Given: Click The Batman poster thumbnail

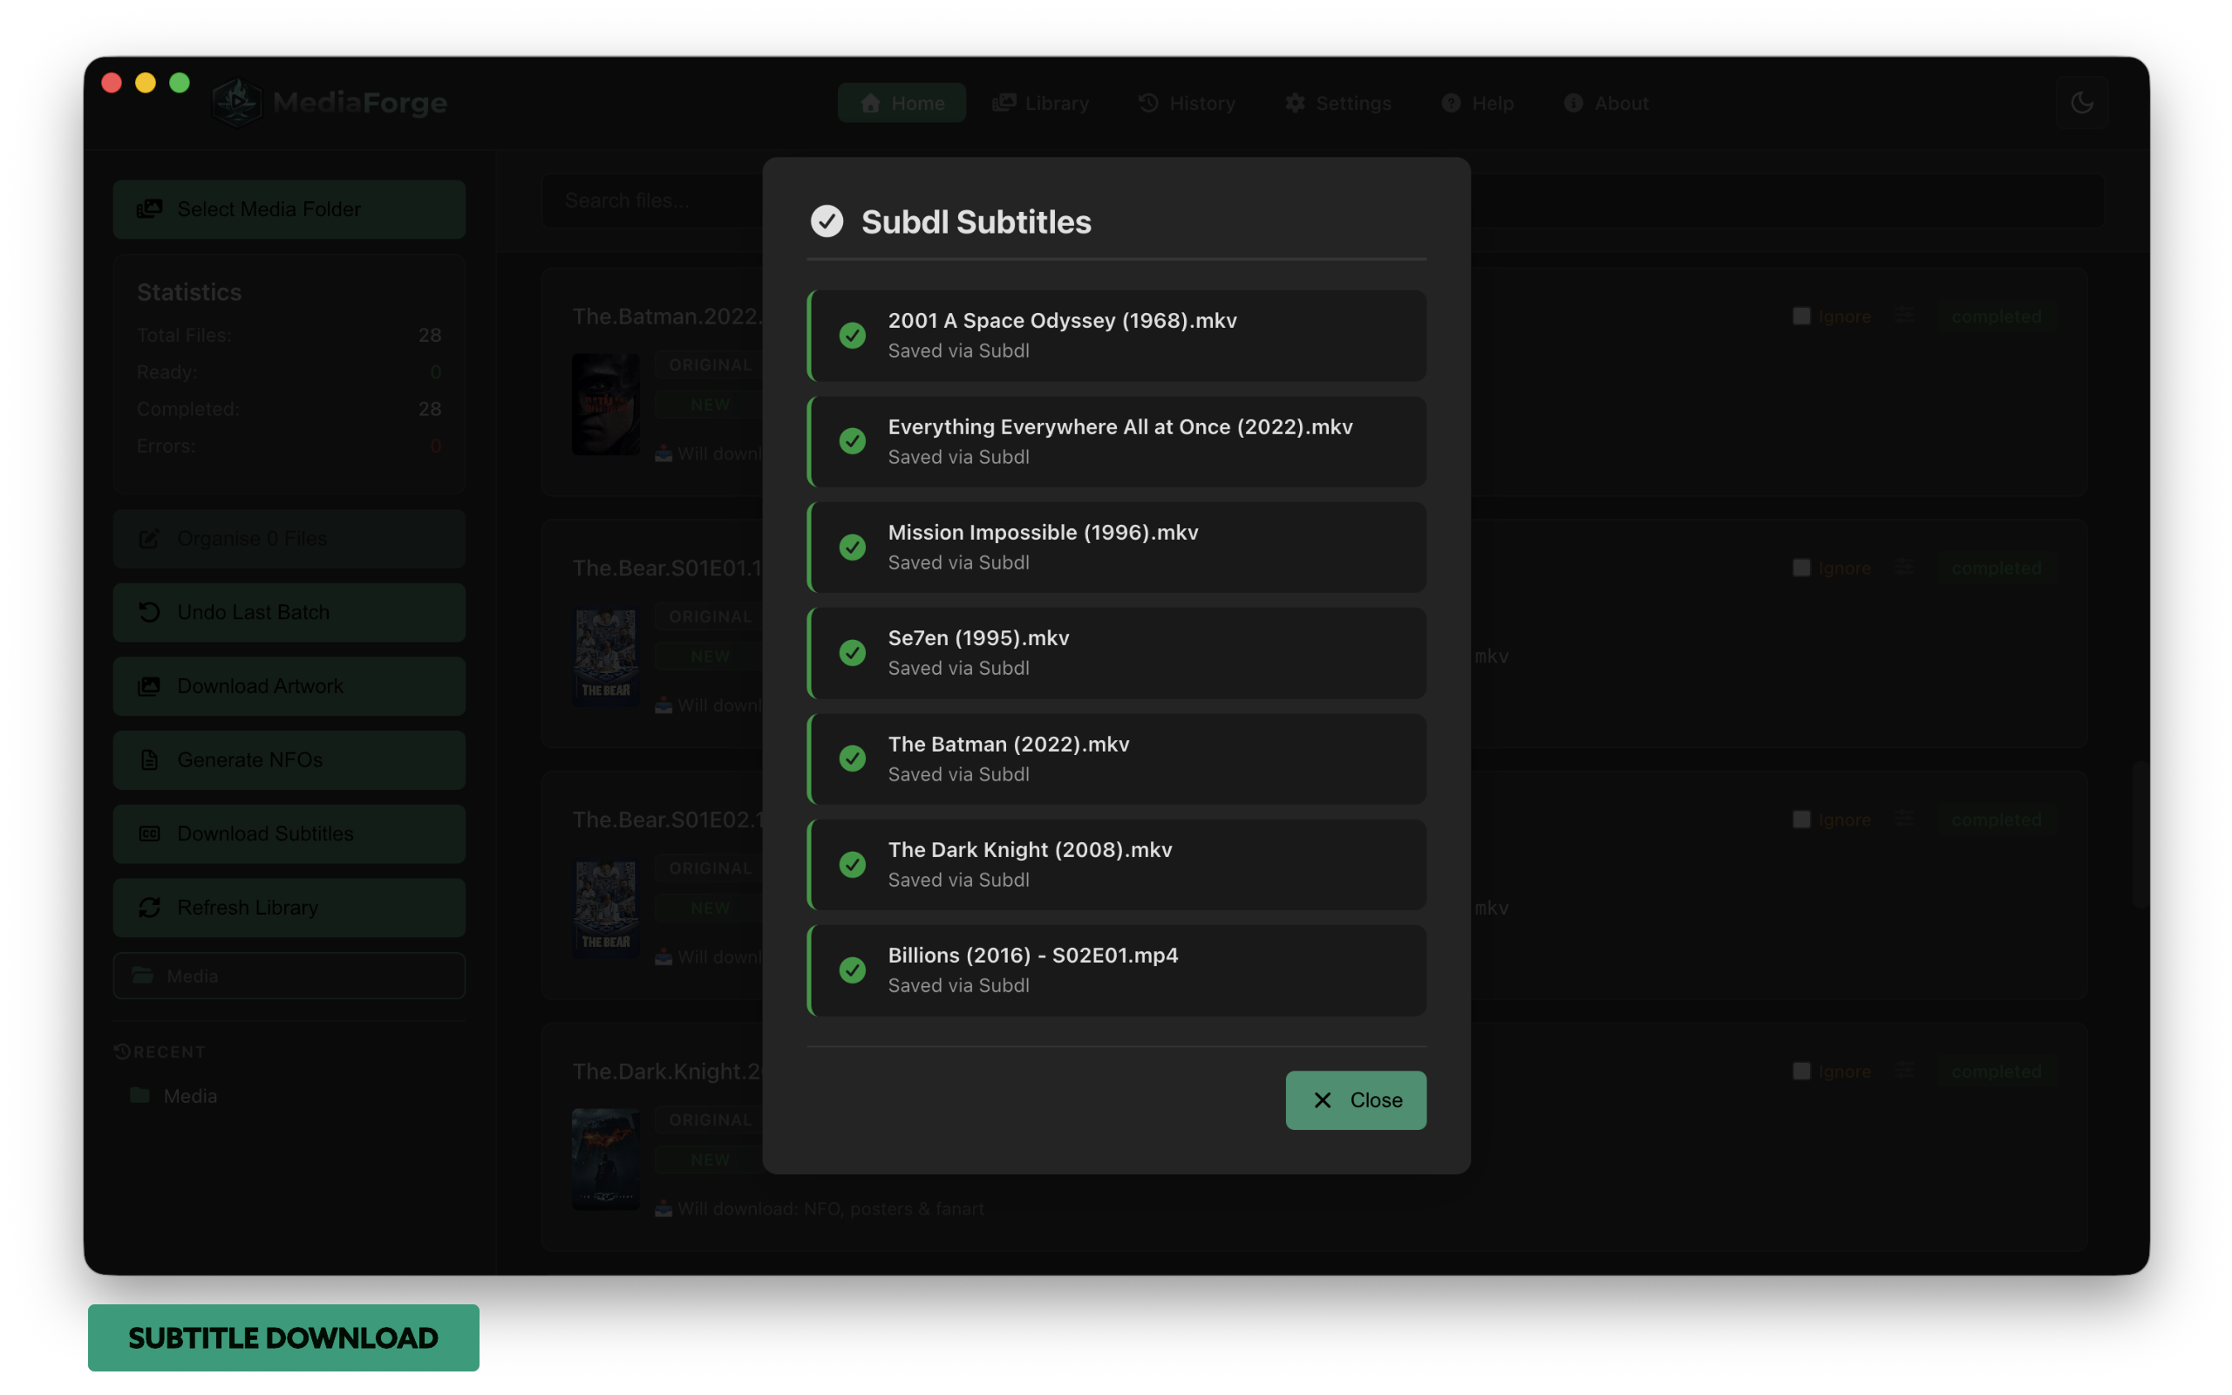Looking at the screenshot, I should pyautogui.click(x=605, y=404).
